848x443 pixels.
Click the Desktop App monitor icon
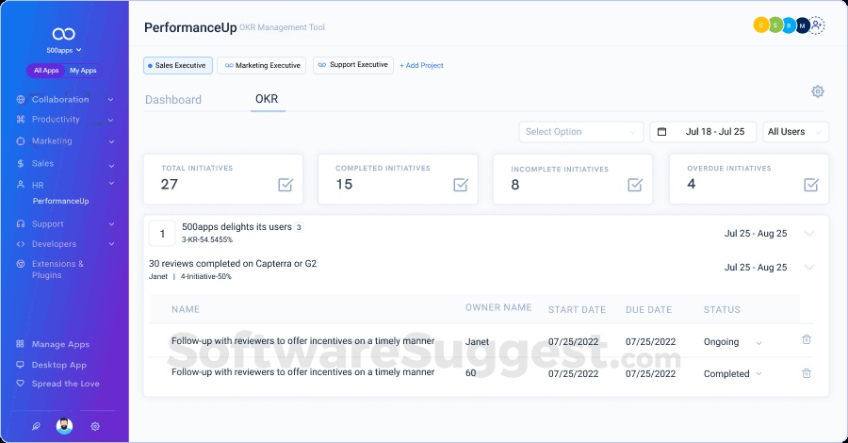pos(20,365)
